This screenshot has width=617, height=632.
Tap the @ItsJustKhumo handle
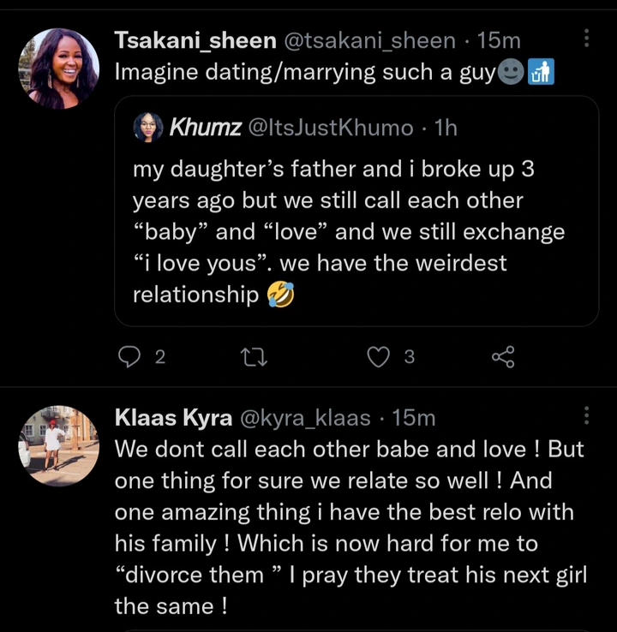330,128
